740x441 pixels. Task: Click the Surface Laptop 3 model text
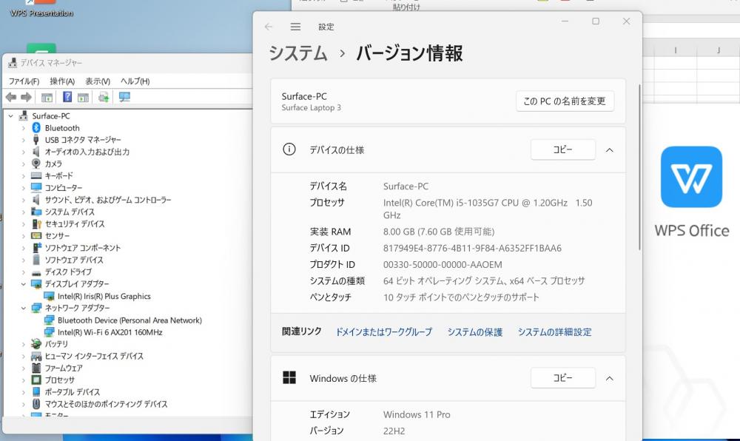click(311, 107)
